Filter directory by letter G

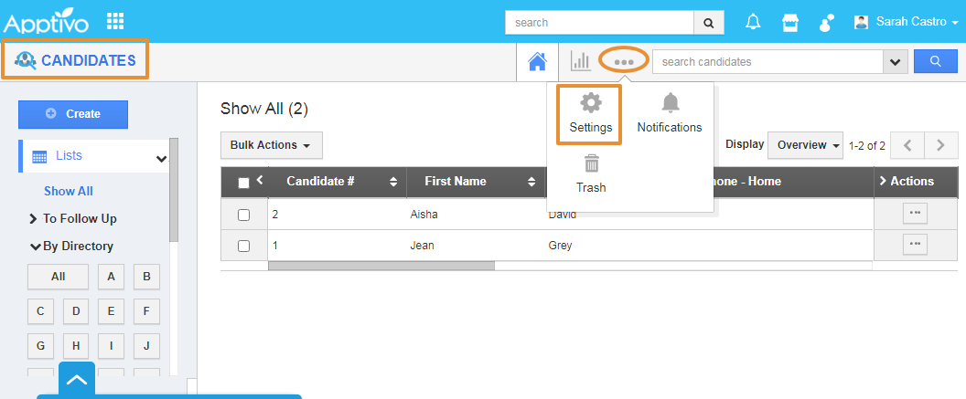40,346
